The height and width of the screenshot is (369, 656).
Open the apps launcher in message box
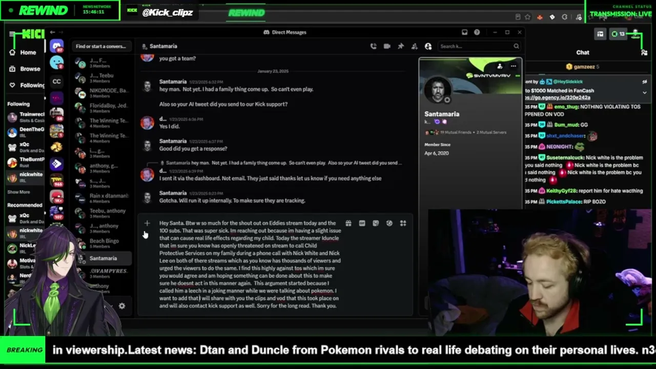coord(403,223)
